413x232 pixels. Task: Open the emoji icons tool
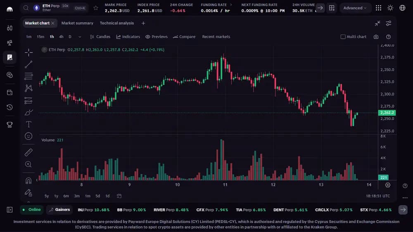[28, 136]
